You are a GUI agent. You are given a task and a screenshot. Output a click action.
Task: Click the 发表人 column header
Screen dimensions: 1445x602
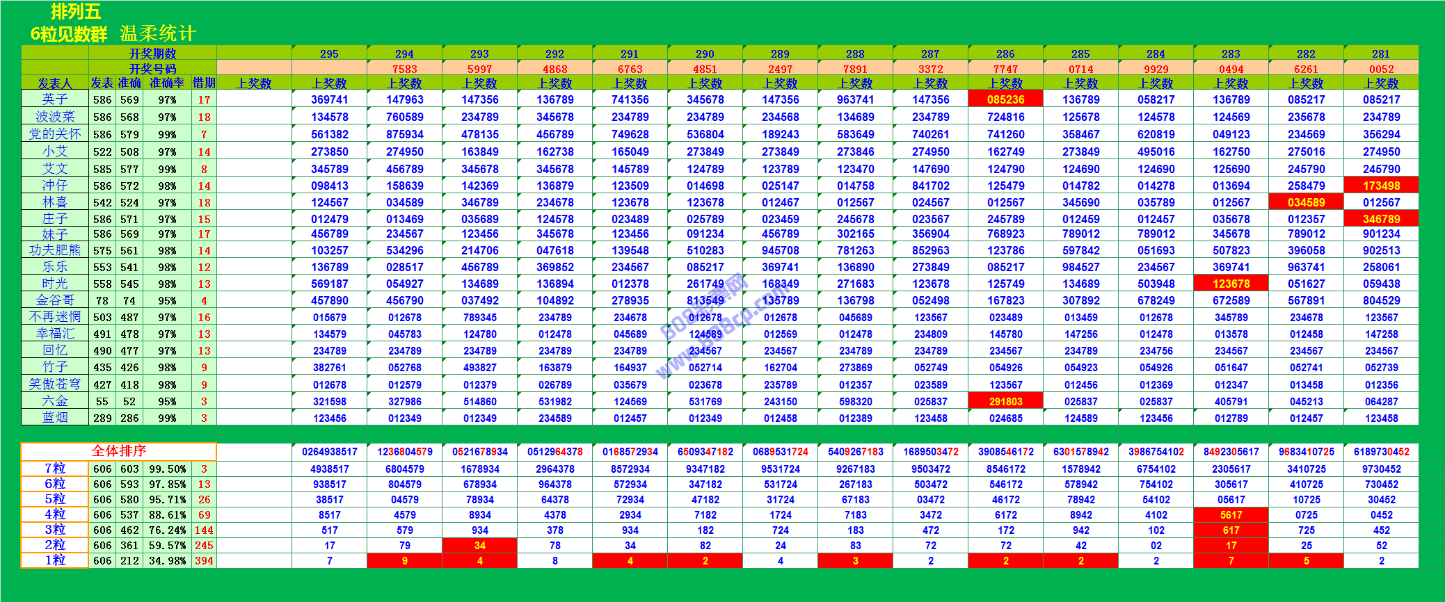(54, 83)
